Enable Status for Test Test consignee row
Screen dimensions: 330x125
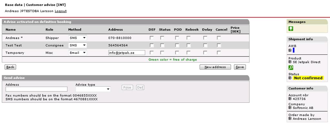pyautogui.click(x=162, y=45)
